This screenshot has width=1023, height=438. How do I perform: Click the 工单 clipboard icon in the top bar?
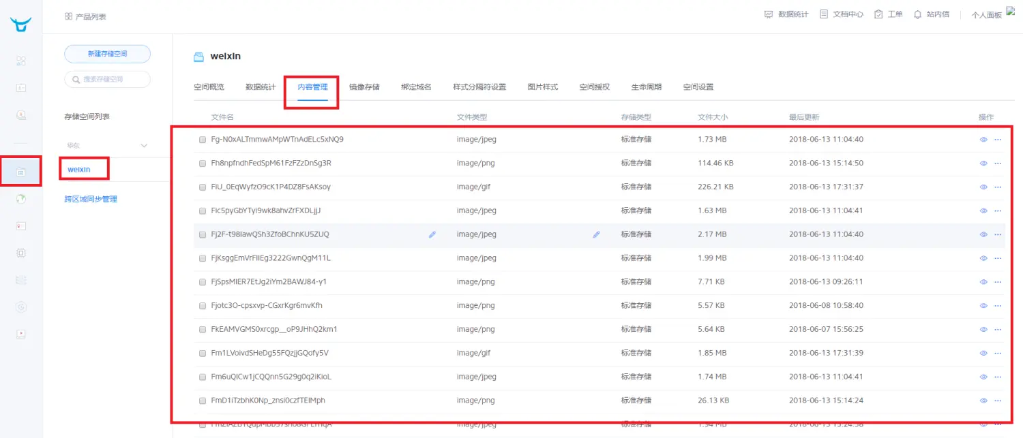pyautogui.click(x=878, y=14)
